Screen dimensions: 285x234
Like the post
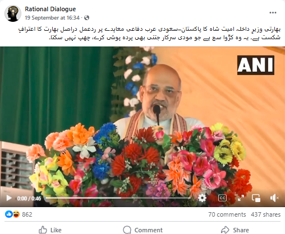(x=50, y=230)
